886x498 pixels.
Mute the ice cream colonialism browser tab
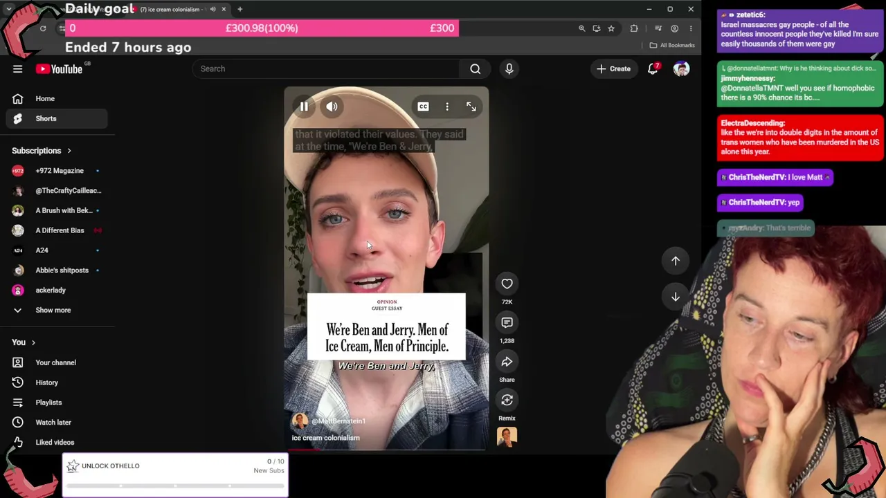(213, 9)
